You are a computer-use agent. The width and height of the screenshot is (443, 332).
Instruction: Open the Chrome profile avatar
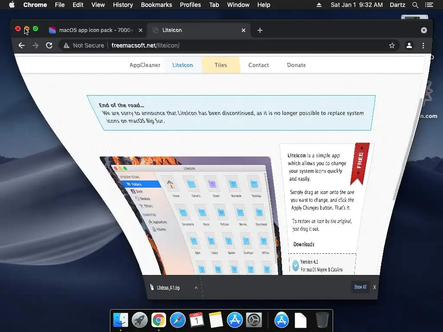[409, 45]
